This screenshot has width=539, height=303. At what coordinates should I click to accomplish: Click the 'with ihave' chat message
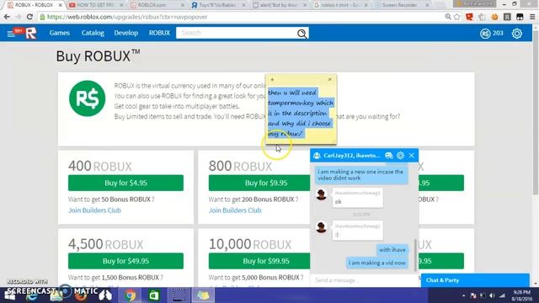coord(392,250)
